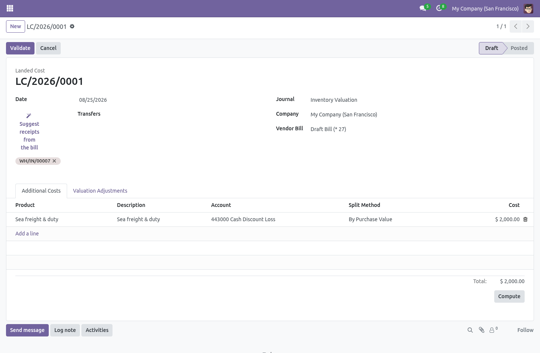The height and width of the screenshot is (353, 540).
Task: Click the Suggest receipts from the bill text
Action: click(29, 136)
